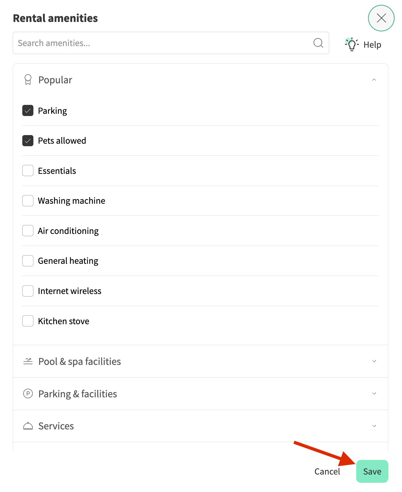402x492 pixels.
Task: Close the Rental amenities dialog
Action: point(381,18)
